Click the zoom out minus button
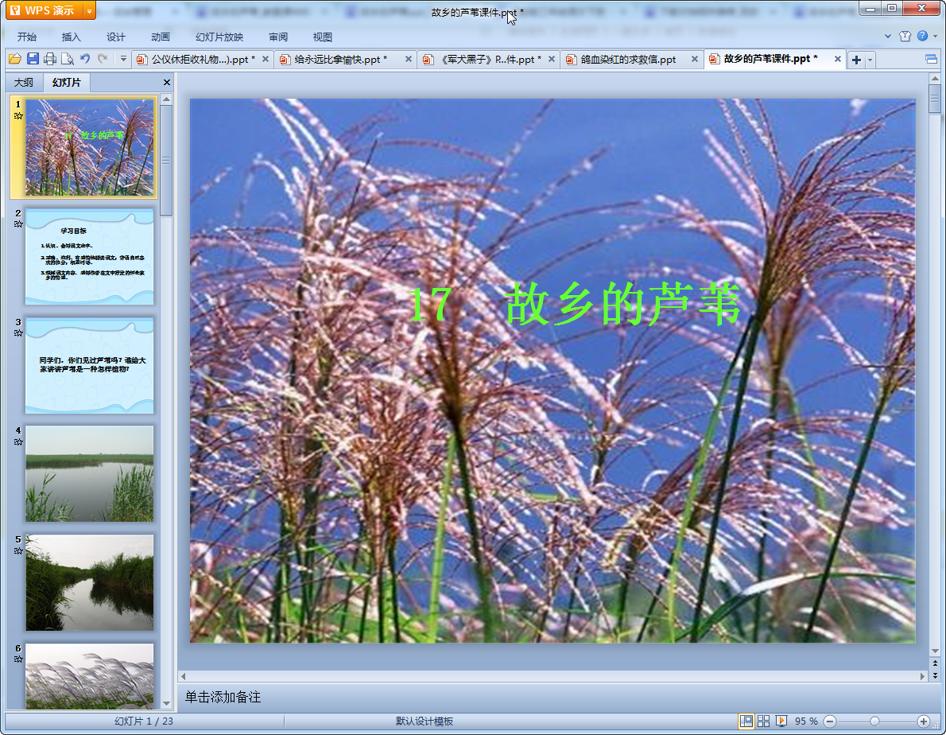 (830, 721)
